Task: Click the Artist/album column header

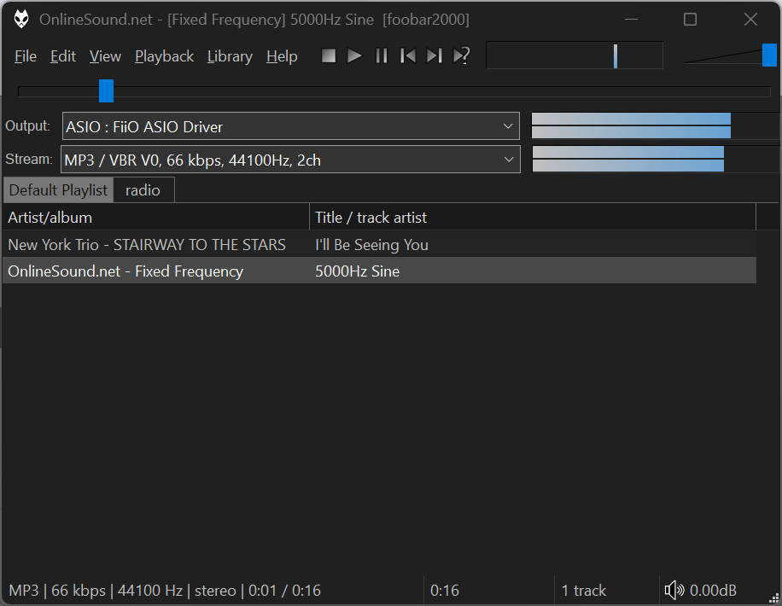Action: coord(156,218)
